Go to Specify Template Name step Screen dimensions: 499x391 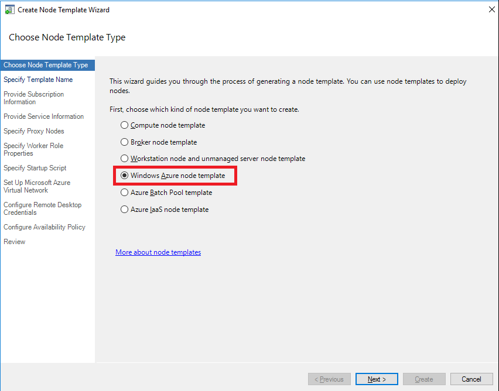pos(38,80)
